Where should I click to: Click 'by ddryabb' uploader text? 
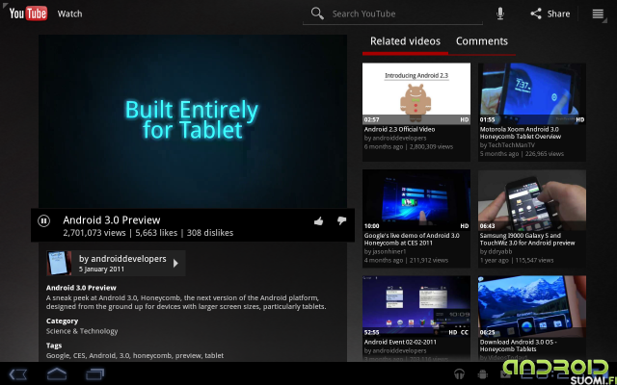coord(496,251)
